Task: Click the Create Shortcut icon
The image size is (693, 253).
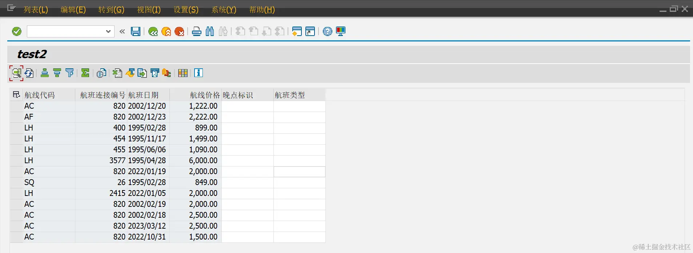Action: [x=310, y=32]
